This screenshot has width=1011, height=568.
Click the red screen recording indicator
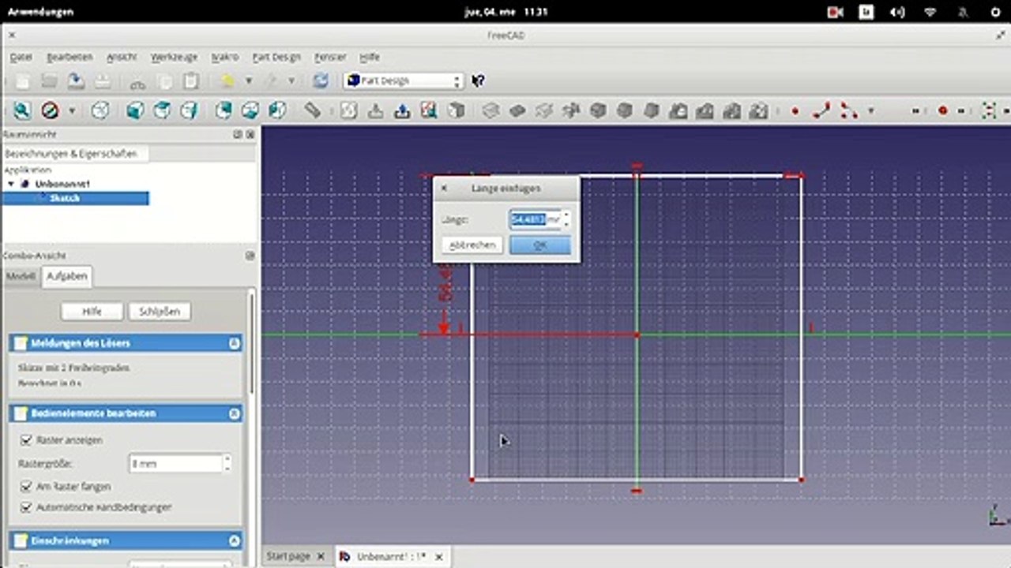[x=836, y=12]
